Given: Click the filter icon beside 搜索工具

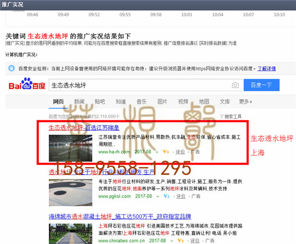Looking at the screenshot, I should (222, 116).
